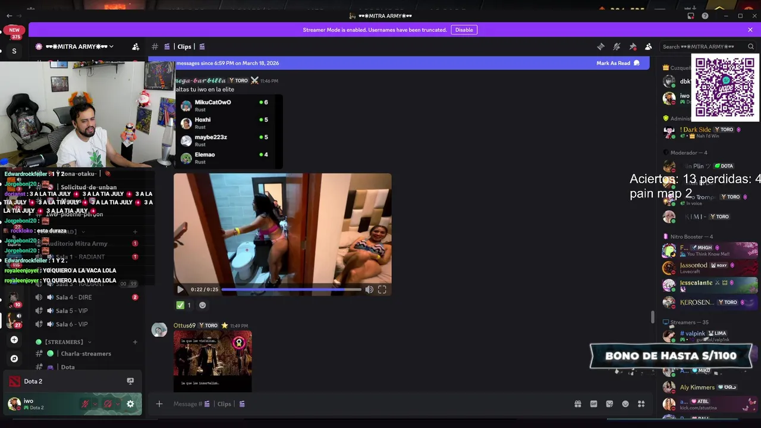The width and height of the screenshot is (761, 428).
Task: Open Discover servers compass icon
Action: (x=14, y=358)
